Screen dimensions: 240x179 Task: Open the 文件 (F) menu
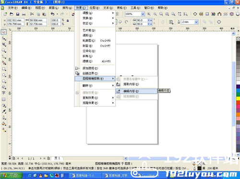13,8
